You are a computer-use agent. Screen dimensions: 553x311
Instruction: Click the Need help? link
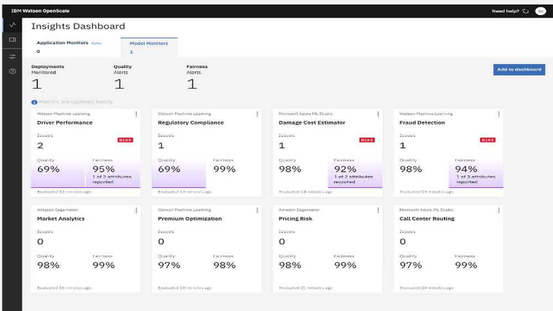[x=505, y=11]
